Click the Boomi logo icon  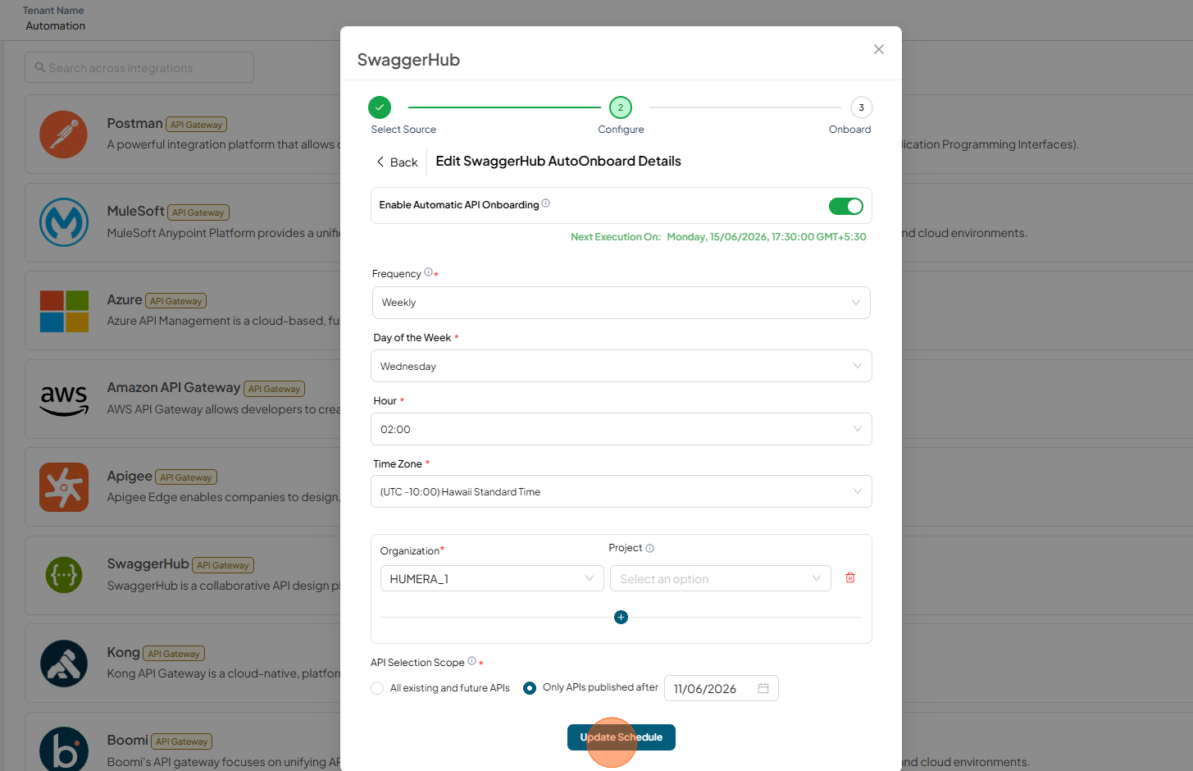64,749
